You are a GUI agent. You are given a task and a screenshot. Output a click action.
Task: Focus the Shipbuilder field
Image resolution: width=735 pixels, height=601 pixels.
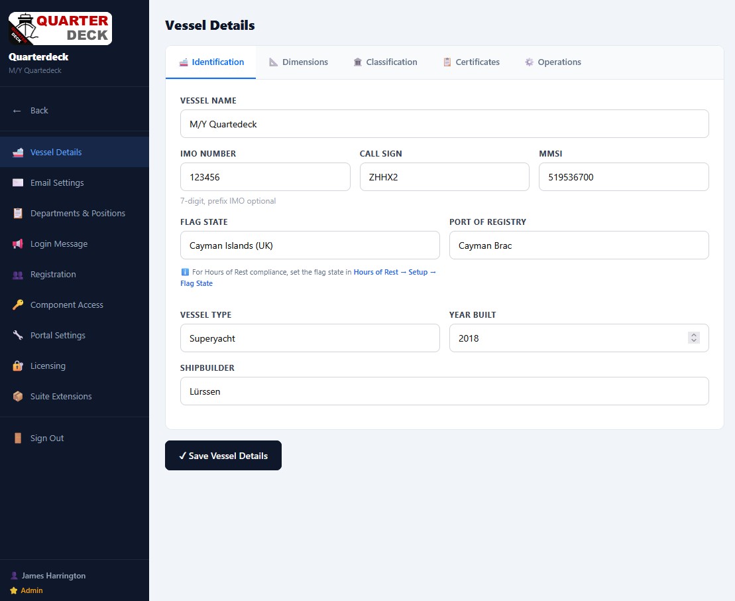click(x=444, y=391)
